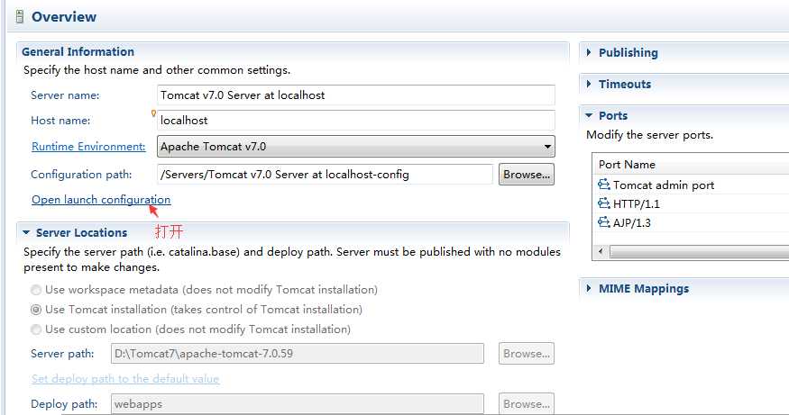Expand the Publishing section
Viewport: 789px width, 415px height.
(589, 52)
